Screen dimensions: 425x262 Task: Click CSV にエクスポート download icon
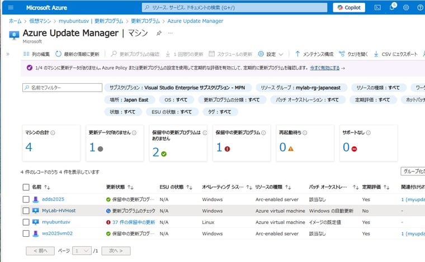pyautogui.click(x=376, y=54)
